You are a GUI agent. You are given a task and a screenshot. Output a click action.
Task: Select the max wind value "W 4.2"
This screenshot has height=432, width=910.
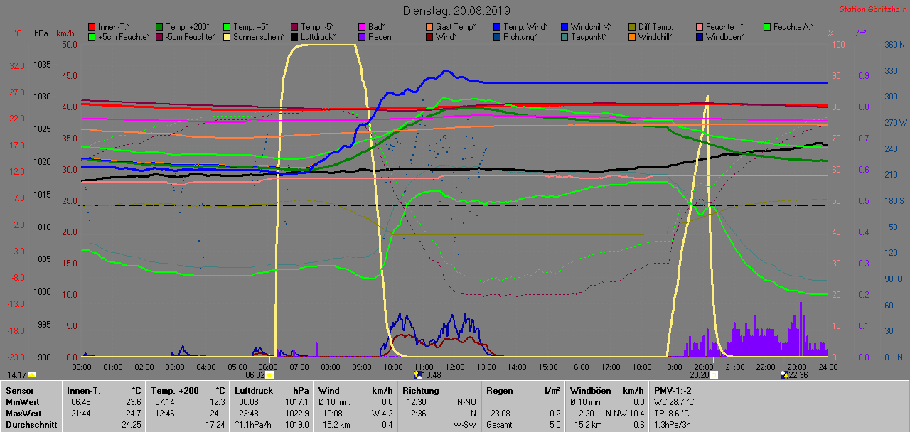click(x=381, y=413)
